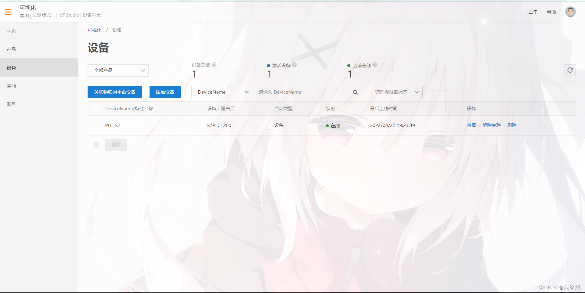Click the 在线 status cell
This screenshot has width=585, height=293.
333,125
